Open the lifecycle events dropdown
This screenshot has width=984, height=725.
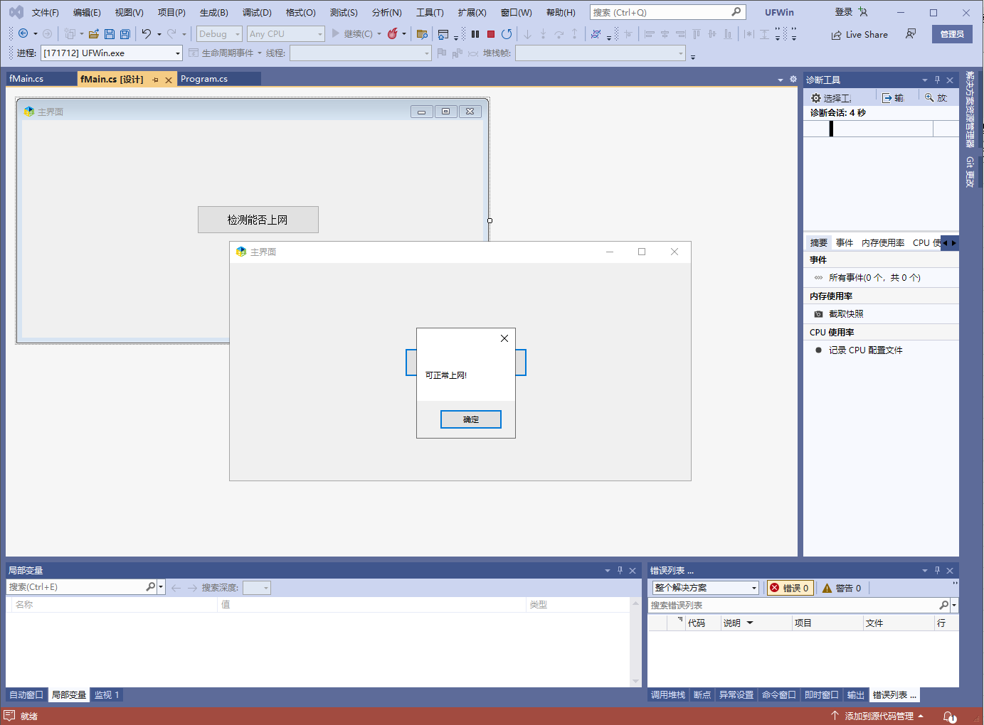(x=260, y=53)
